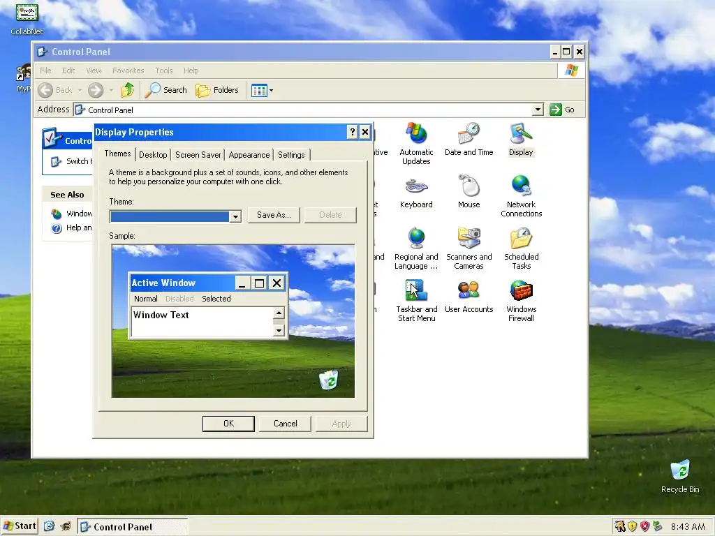Open the Theme combo box dropdown
This screenshot has width=715, height=536.
point(235,216)
